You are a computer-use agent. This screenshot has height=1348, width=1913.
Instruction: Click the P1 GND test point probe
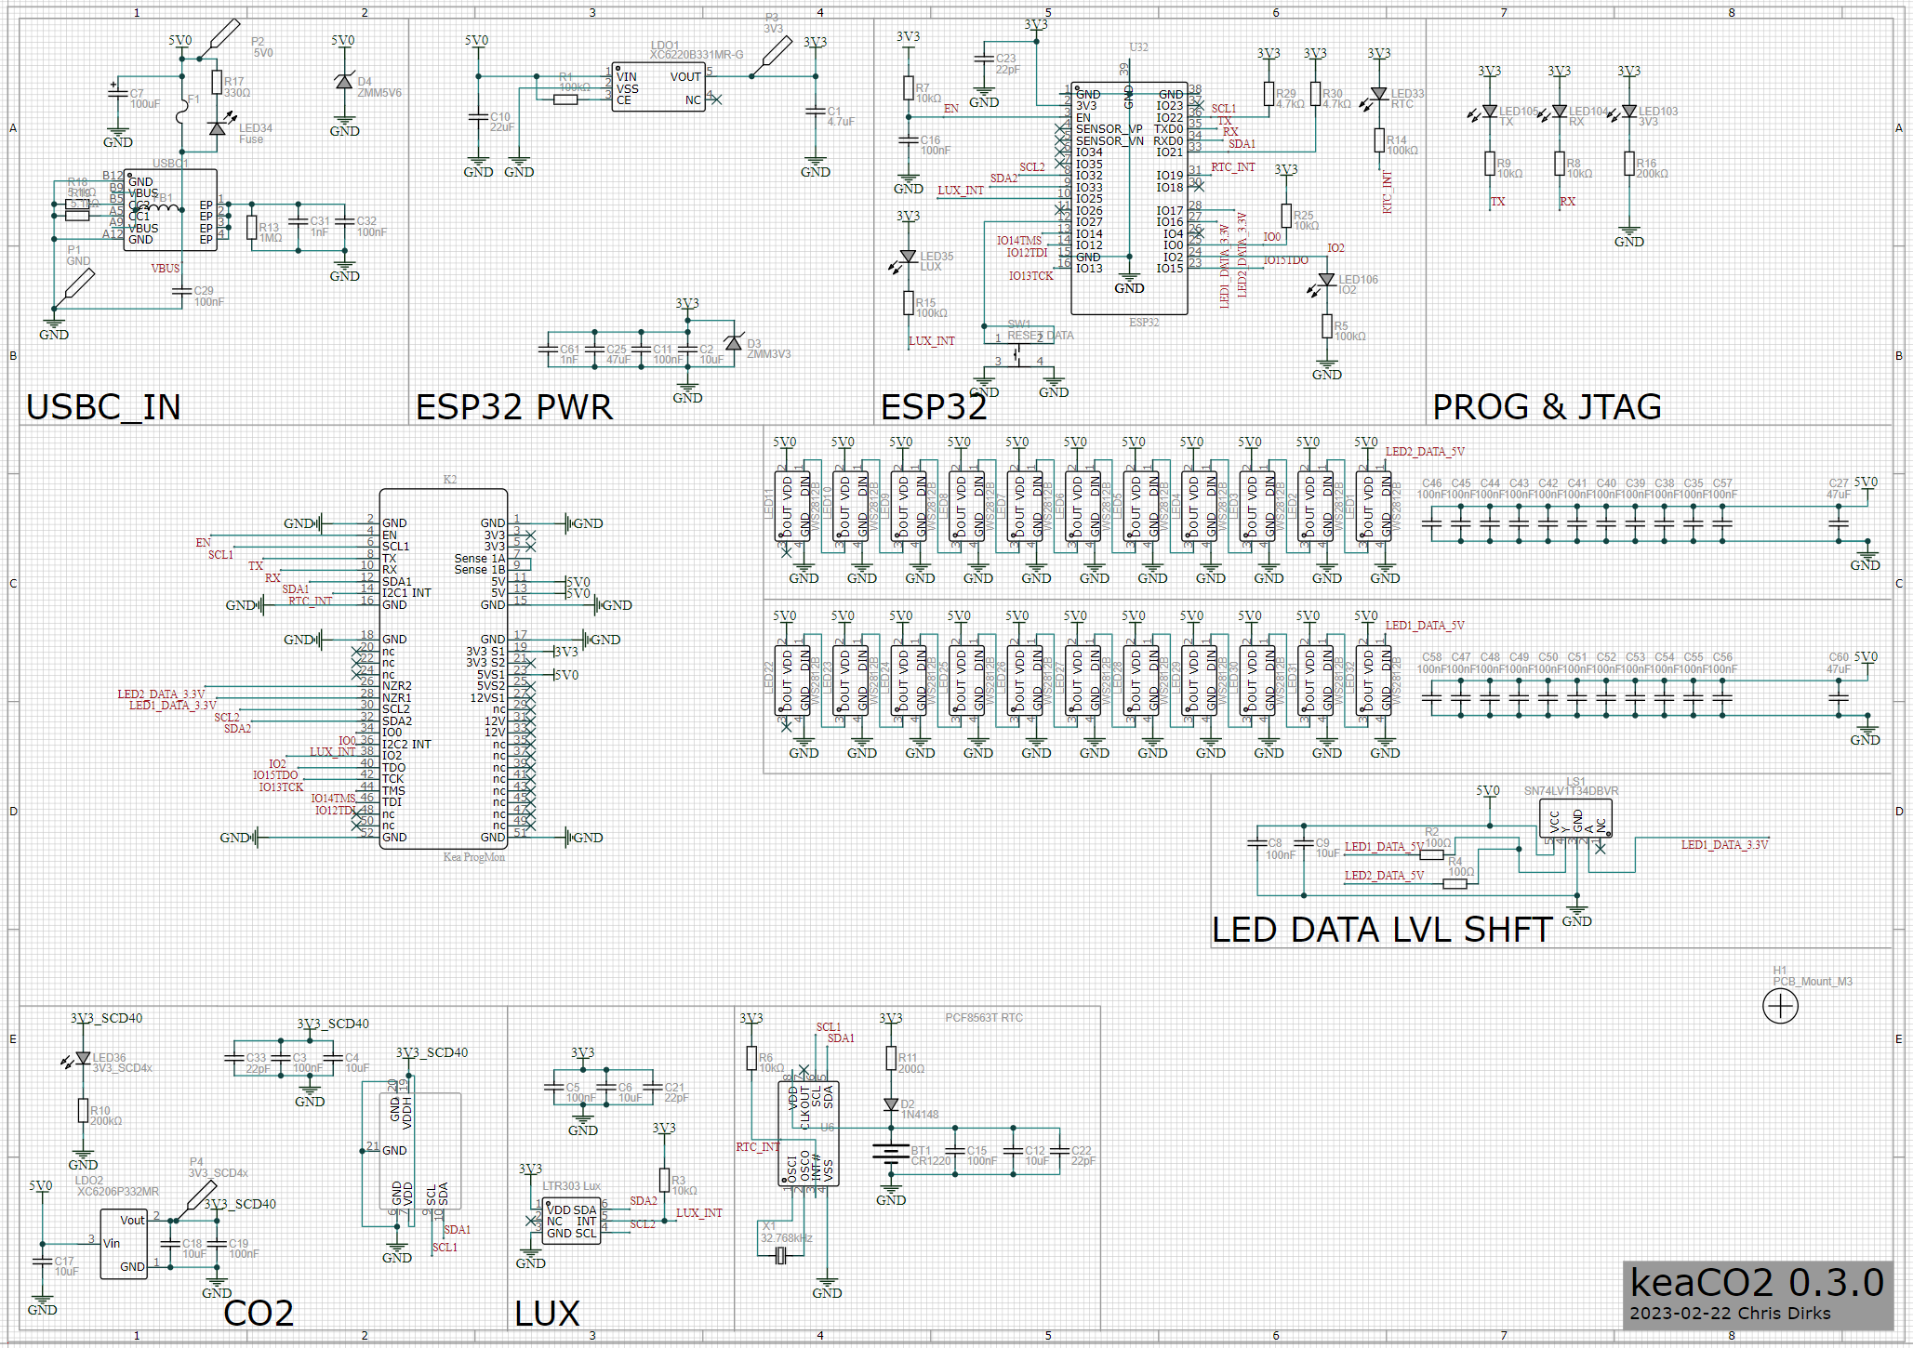point(74,290)
